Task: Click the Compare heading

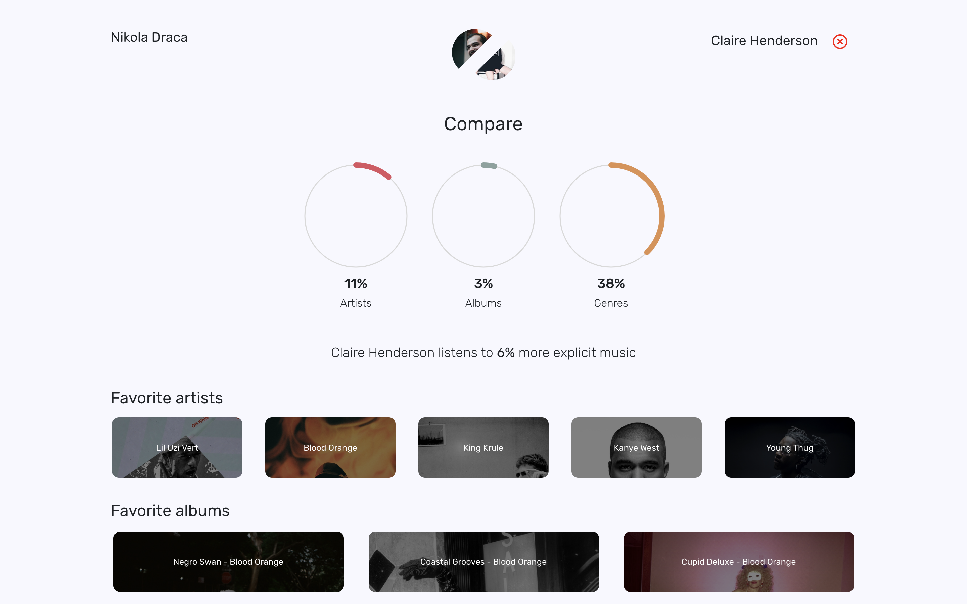Action: click(x=483, y=124)
